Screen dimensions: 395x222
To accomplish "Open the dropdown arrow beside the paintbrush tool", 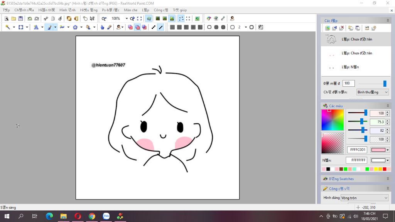I will (55, 27).
